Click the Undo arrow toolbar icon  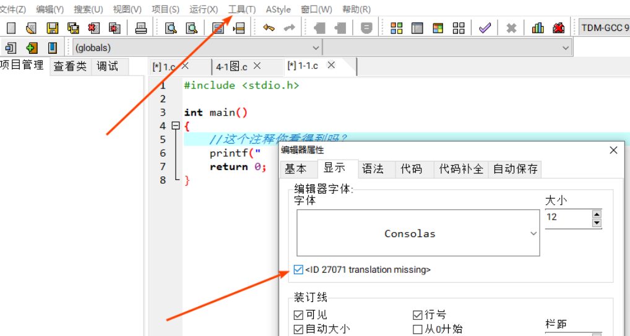[269, 28]
